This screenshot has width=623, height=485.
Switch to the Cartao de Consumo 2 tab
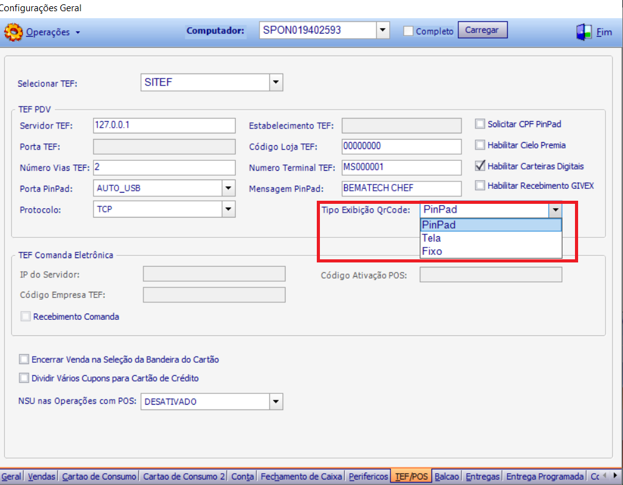183,476
